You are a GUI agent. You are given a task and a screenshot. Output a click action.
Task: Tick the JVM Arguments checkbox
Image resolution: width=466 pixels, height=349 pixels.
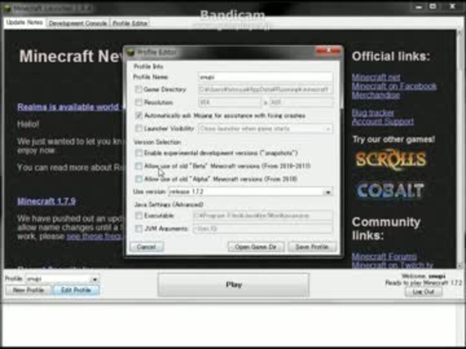[138, 228]
